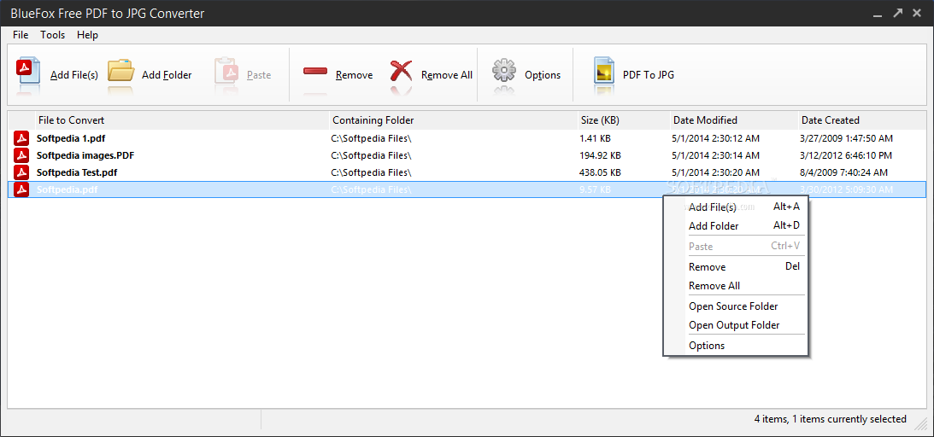The height and width of the screenshot is (437, 934).
Task: Click date created 3/27/2009 1:47:50 AM
Action: click(847, 138)
